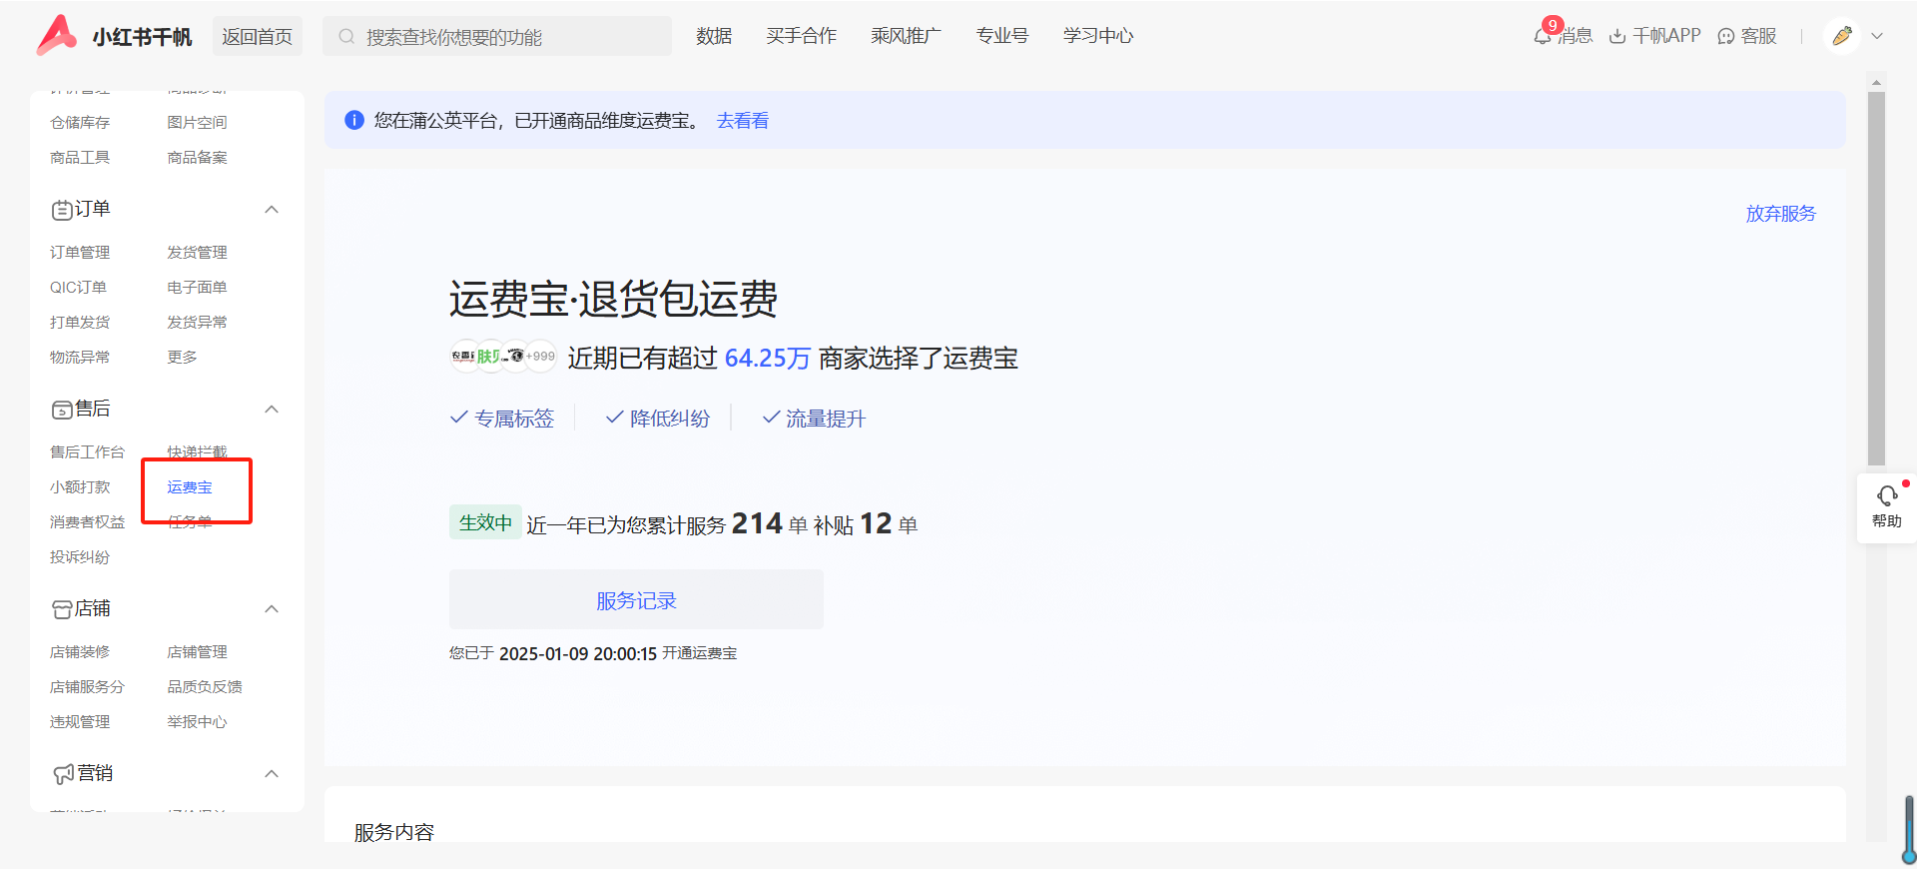Collapse the 营销 sidebar section
The image size is (1917, 869).
click(272, 774)
